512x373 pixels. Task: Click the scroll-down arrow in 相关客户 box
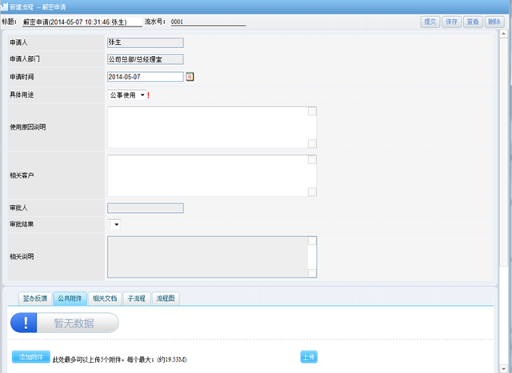(312, 191)
